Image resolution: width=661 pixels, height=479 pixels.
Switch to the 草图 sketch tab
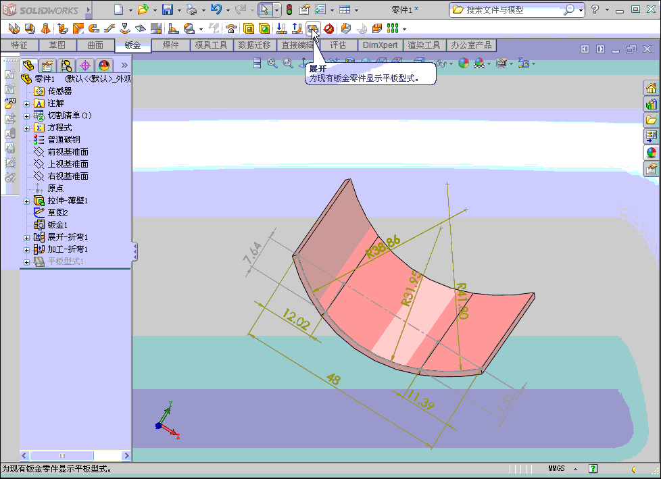click(x=57, y=45)
